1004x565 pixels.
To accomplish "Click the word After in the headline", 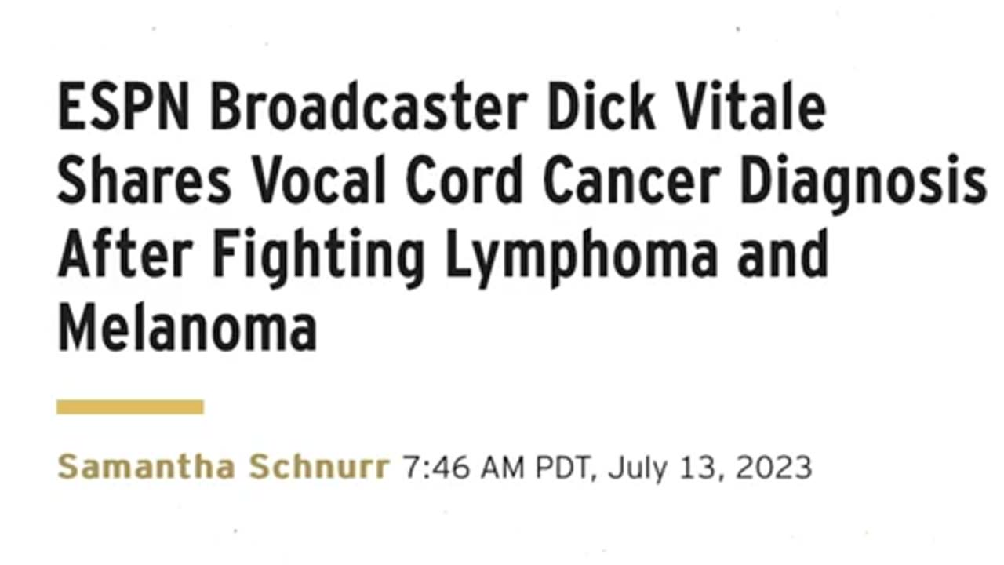I will coord(126,255).
